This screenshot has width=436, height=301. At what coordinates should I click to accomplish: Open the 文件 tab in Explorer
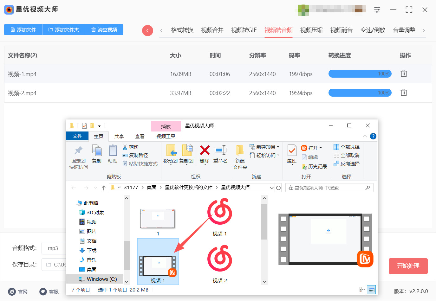point(77,136)
